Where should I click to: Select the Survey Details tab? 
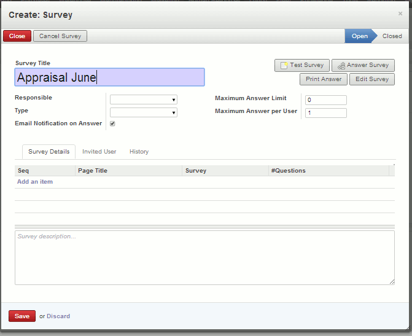click(x=49, y=152)
